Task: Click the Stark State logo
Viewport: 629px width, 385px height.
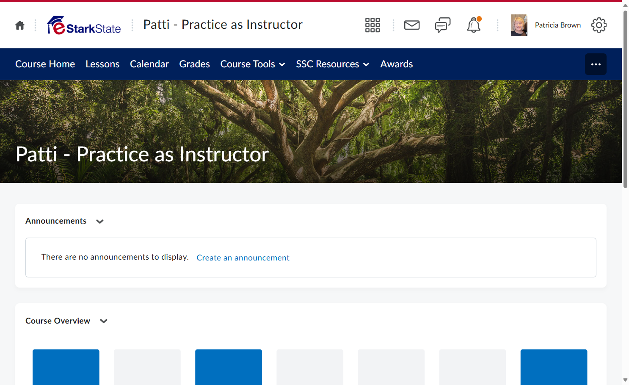Action: pyautogui.click(x=84, y=25)
